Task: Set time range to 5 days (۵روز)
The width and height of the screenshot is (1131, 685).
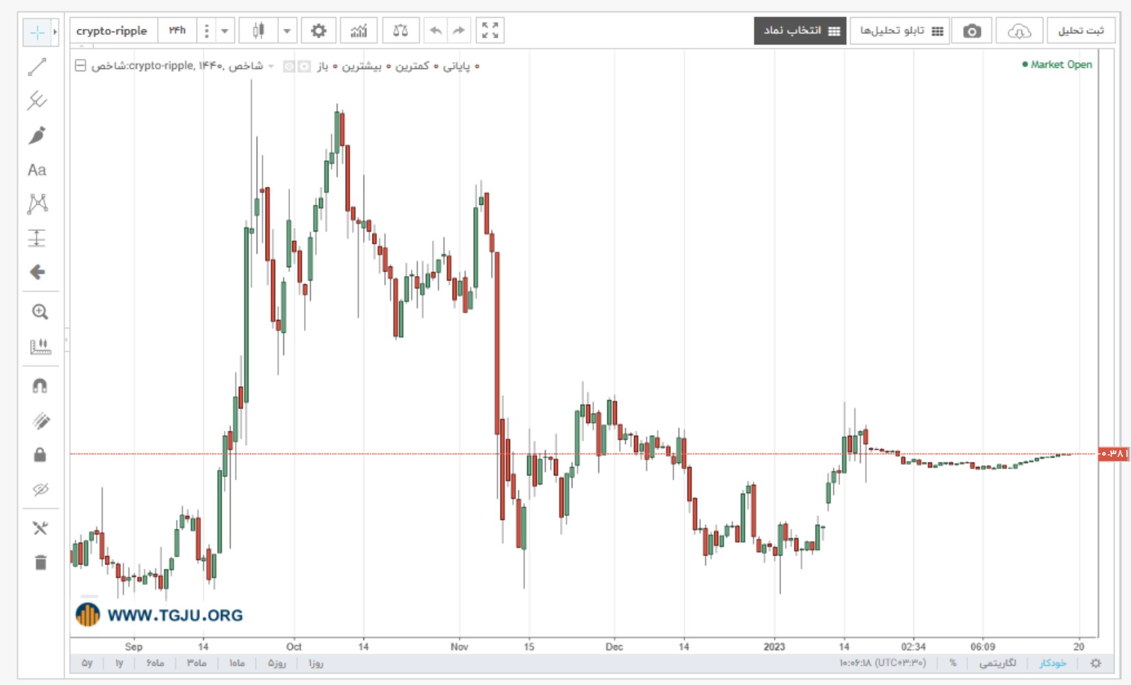Action: click(277, 663)
